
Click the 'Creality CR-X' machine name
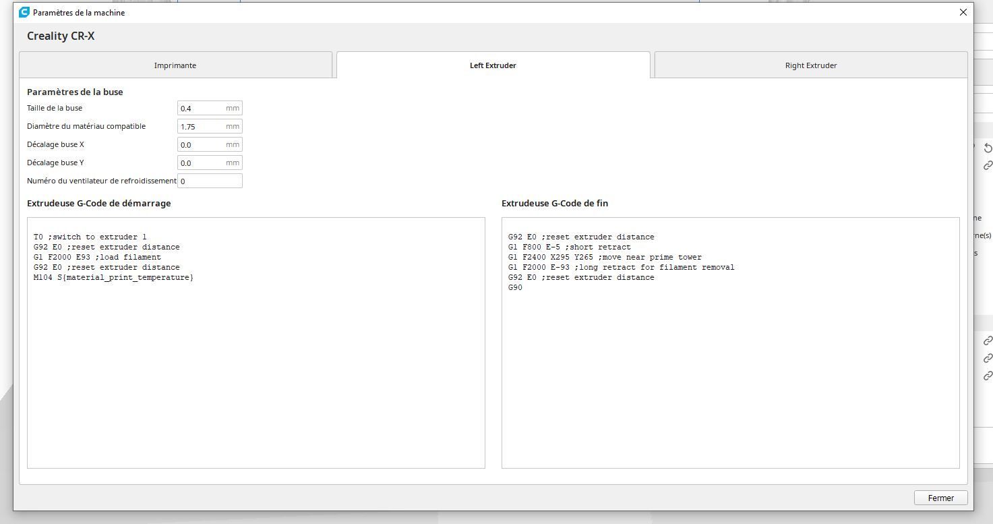61,36
